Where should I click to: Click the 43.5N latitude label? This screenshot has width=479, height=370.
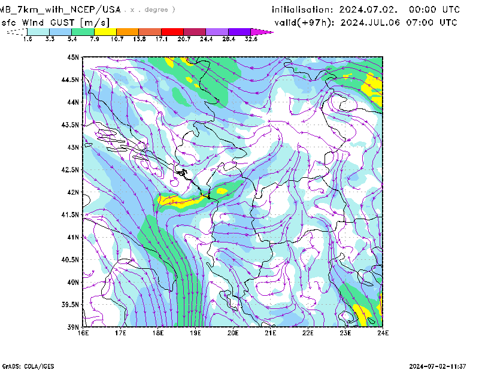tap(70, 125)
